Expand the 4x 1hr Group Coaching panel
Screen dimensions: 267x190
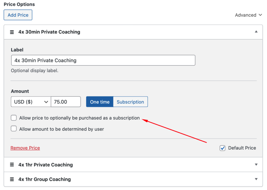point(256,179)
